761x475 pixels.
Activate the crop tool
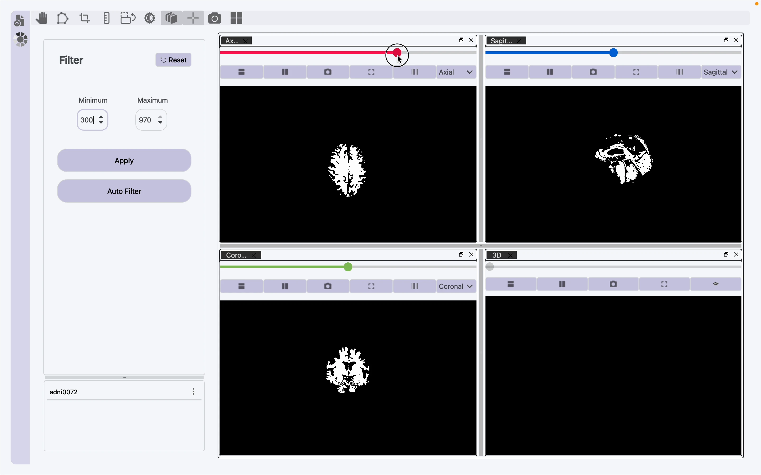point(84,18)
